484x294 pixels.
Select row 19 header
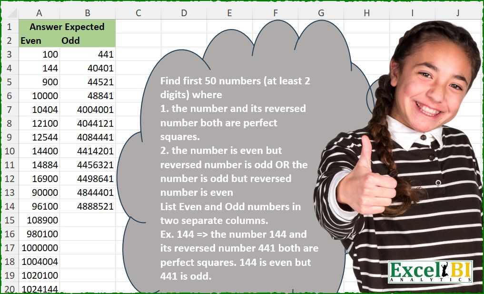[10, 275]
